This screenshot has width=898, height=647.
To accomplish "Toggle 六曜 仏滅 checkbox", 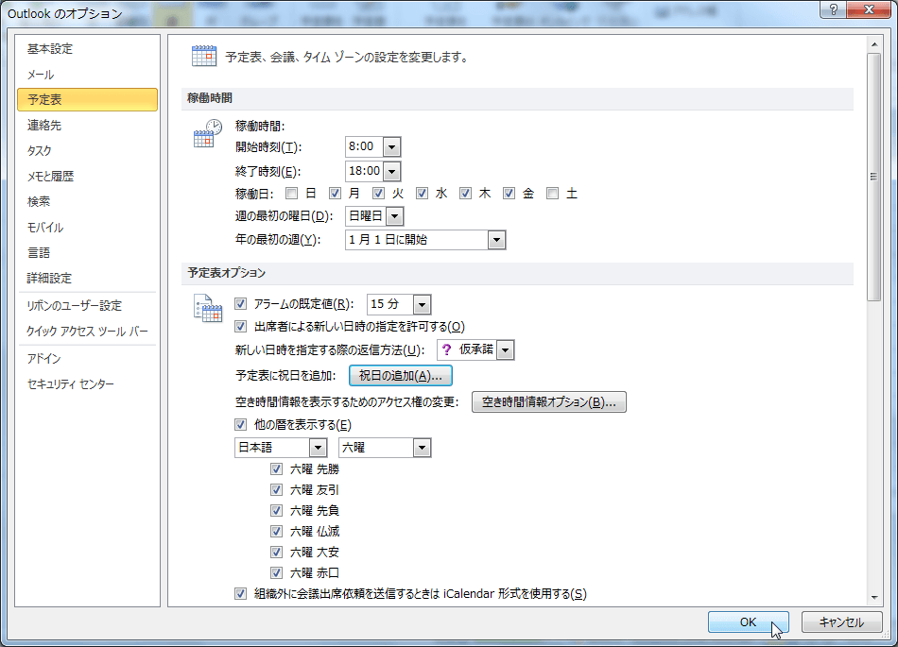I will 277,532.
